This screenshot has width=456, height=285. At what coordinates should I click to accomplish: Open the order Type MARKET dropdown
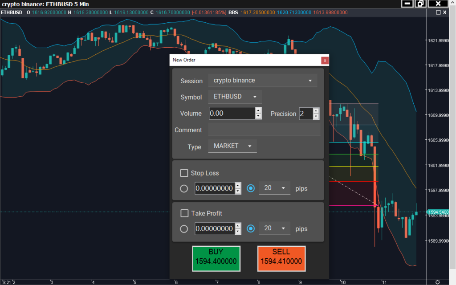pyautogui.click(x=232, y=146)
